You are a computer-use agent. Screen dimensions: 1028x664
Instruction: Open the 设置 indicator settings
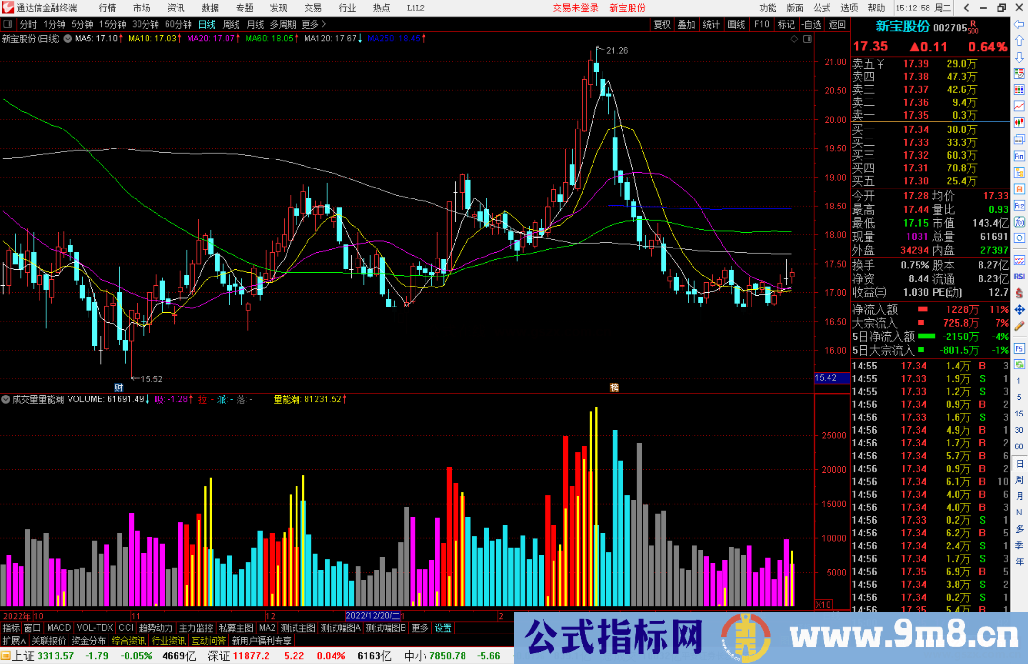443,628
